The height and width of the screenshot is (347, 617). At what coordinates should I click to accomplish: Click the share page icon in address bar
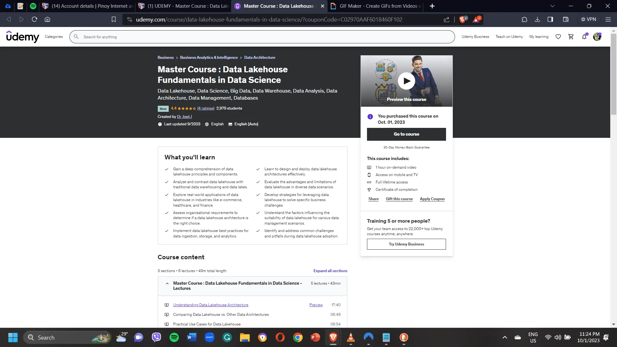pyautogui.click(x=447, y=20)
